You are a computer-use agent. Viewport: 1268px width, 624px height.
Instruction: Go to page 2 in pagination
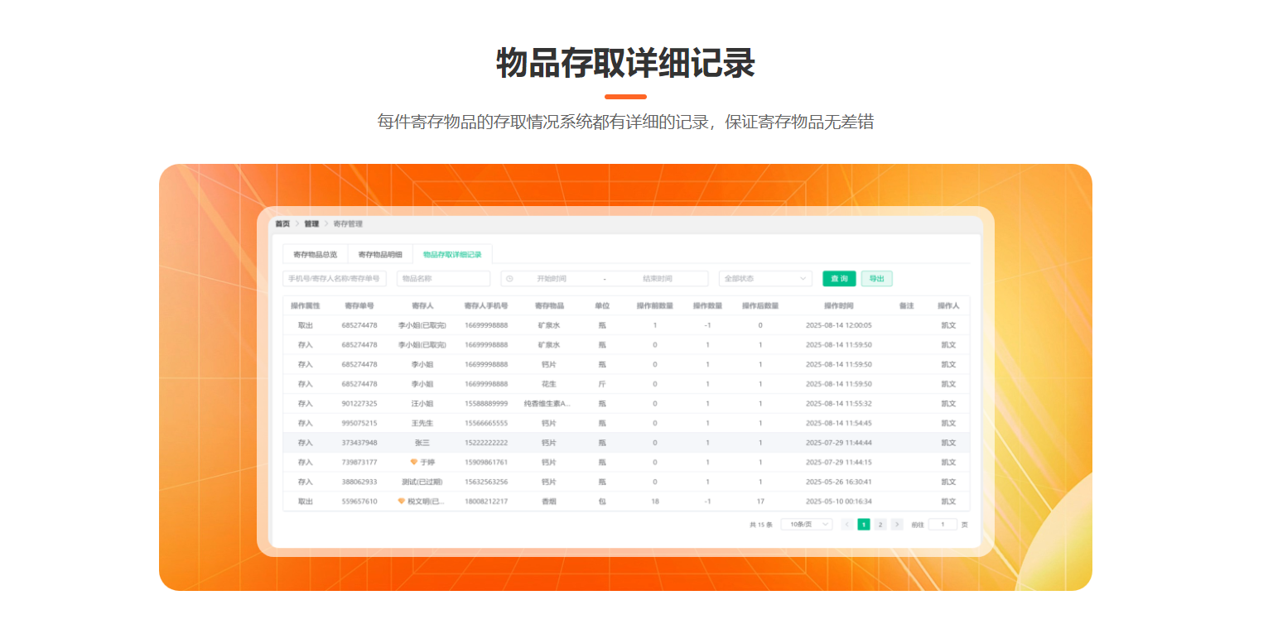coord(880,524)
